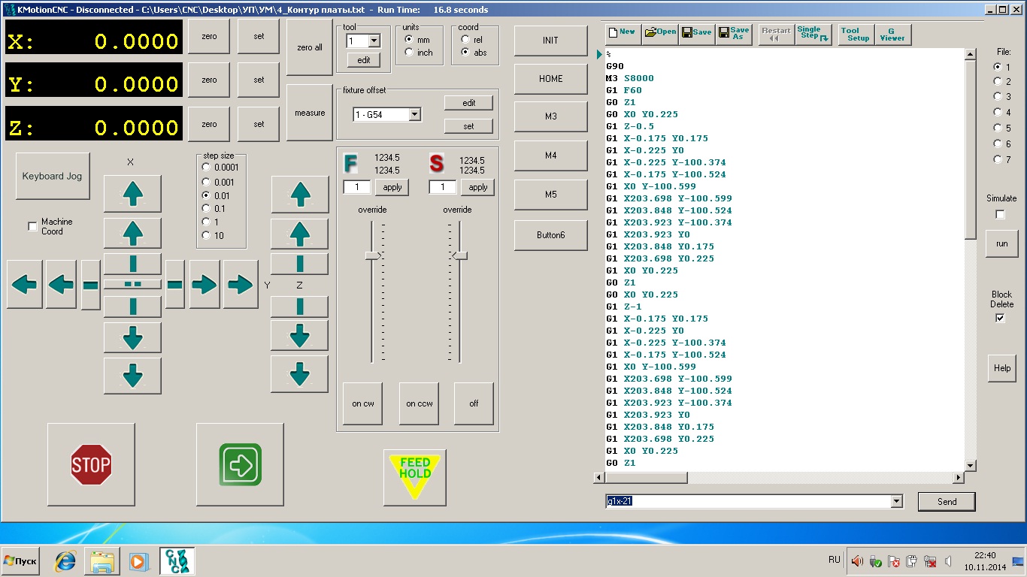Turn spindle on ccw

pyautogui.click(x=419, y=403)
